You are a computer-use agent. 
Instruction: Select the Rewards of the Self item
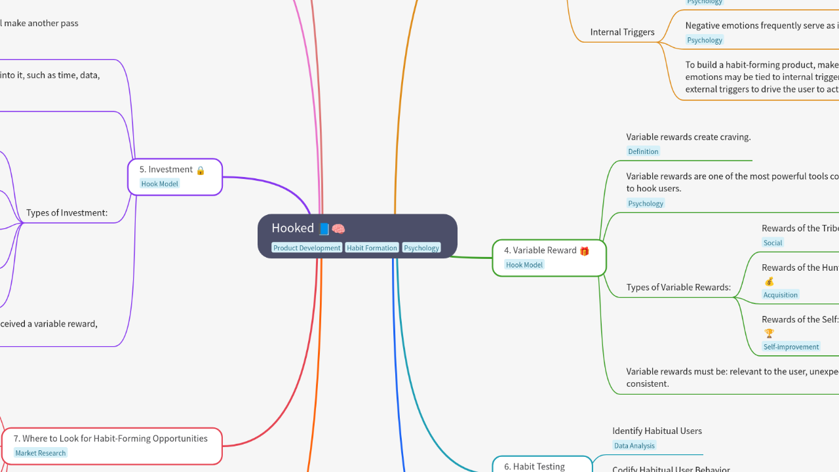800,319
